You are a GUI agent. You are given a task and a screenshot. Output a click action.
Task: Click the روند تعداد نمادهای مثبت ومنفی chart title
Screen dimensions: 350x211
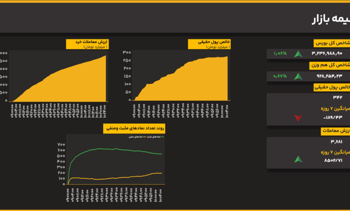(134, 128)
